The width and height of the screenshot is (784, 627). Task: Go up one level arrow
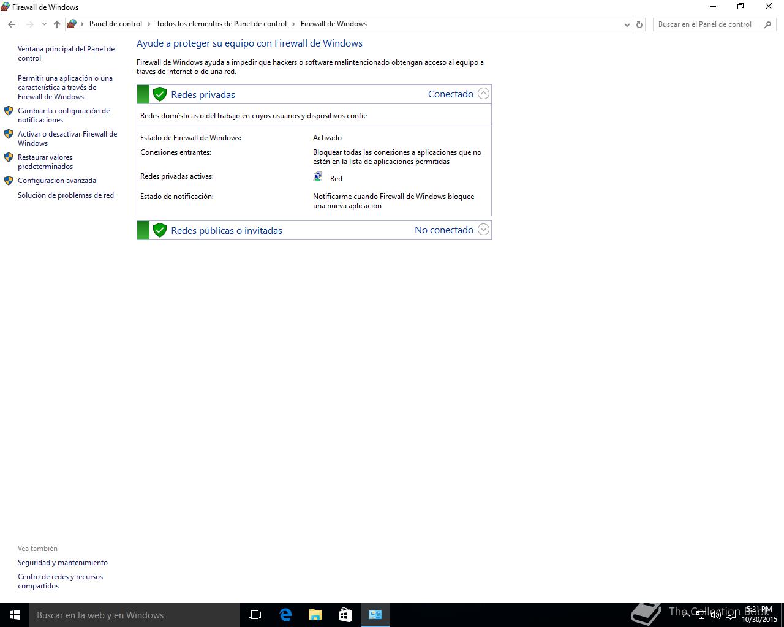(57, 24)
